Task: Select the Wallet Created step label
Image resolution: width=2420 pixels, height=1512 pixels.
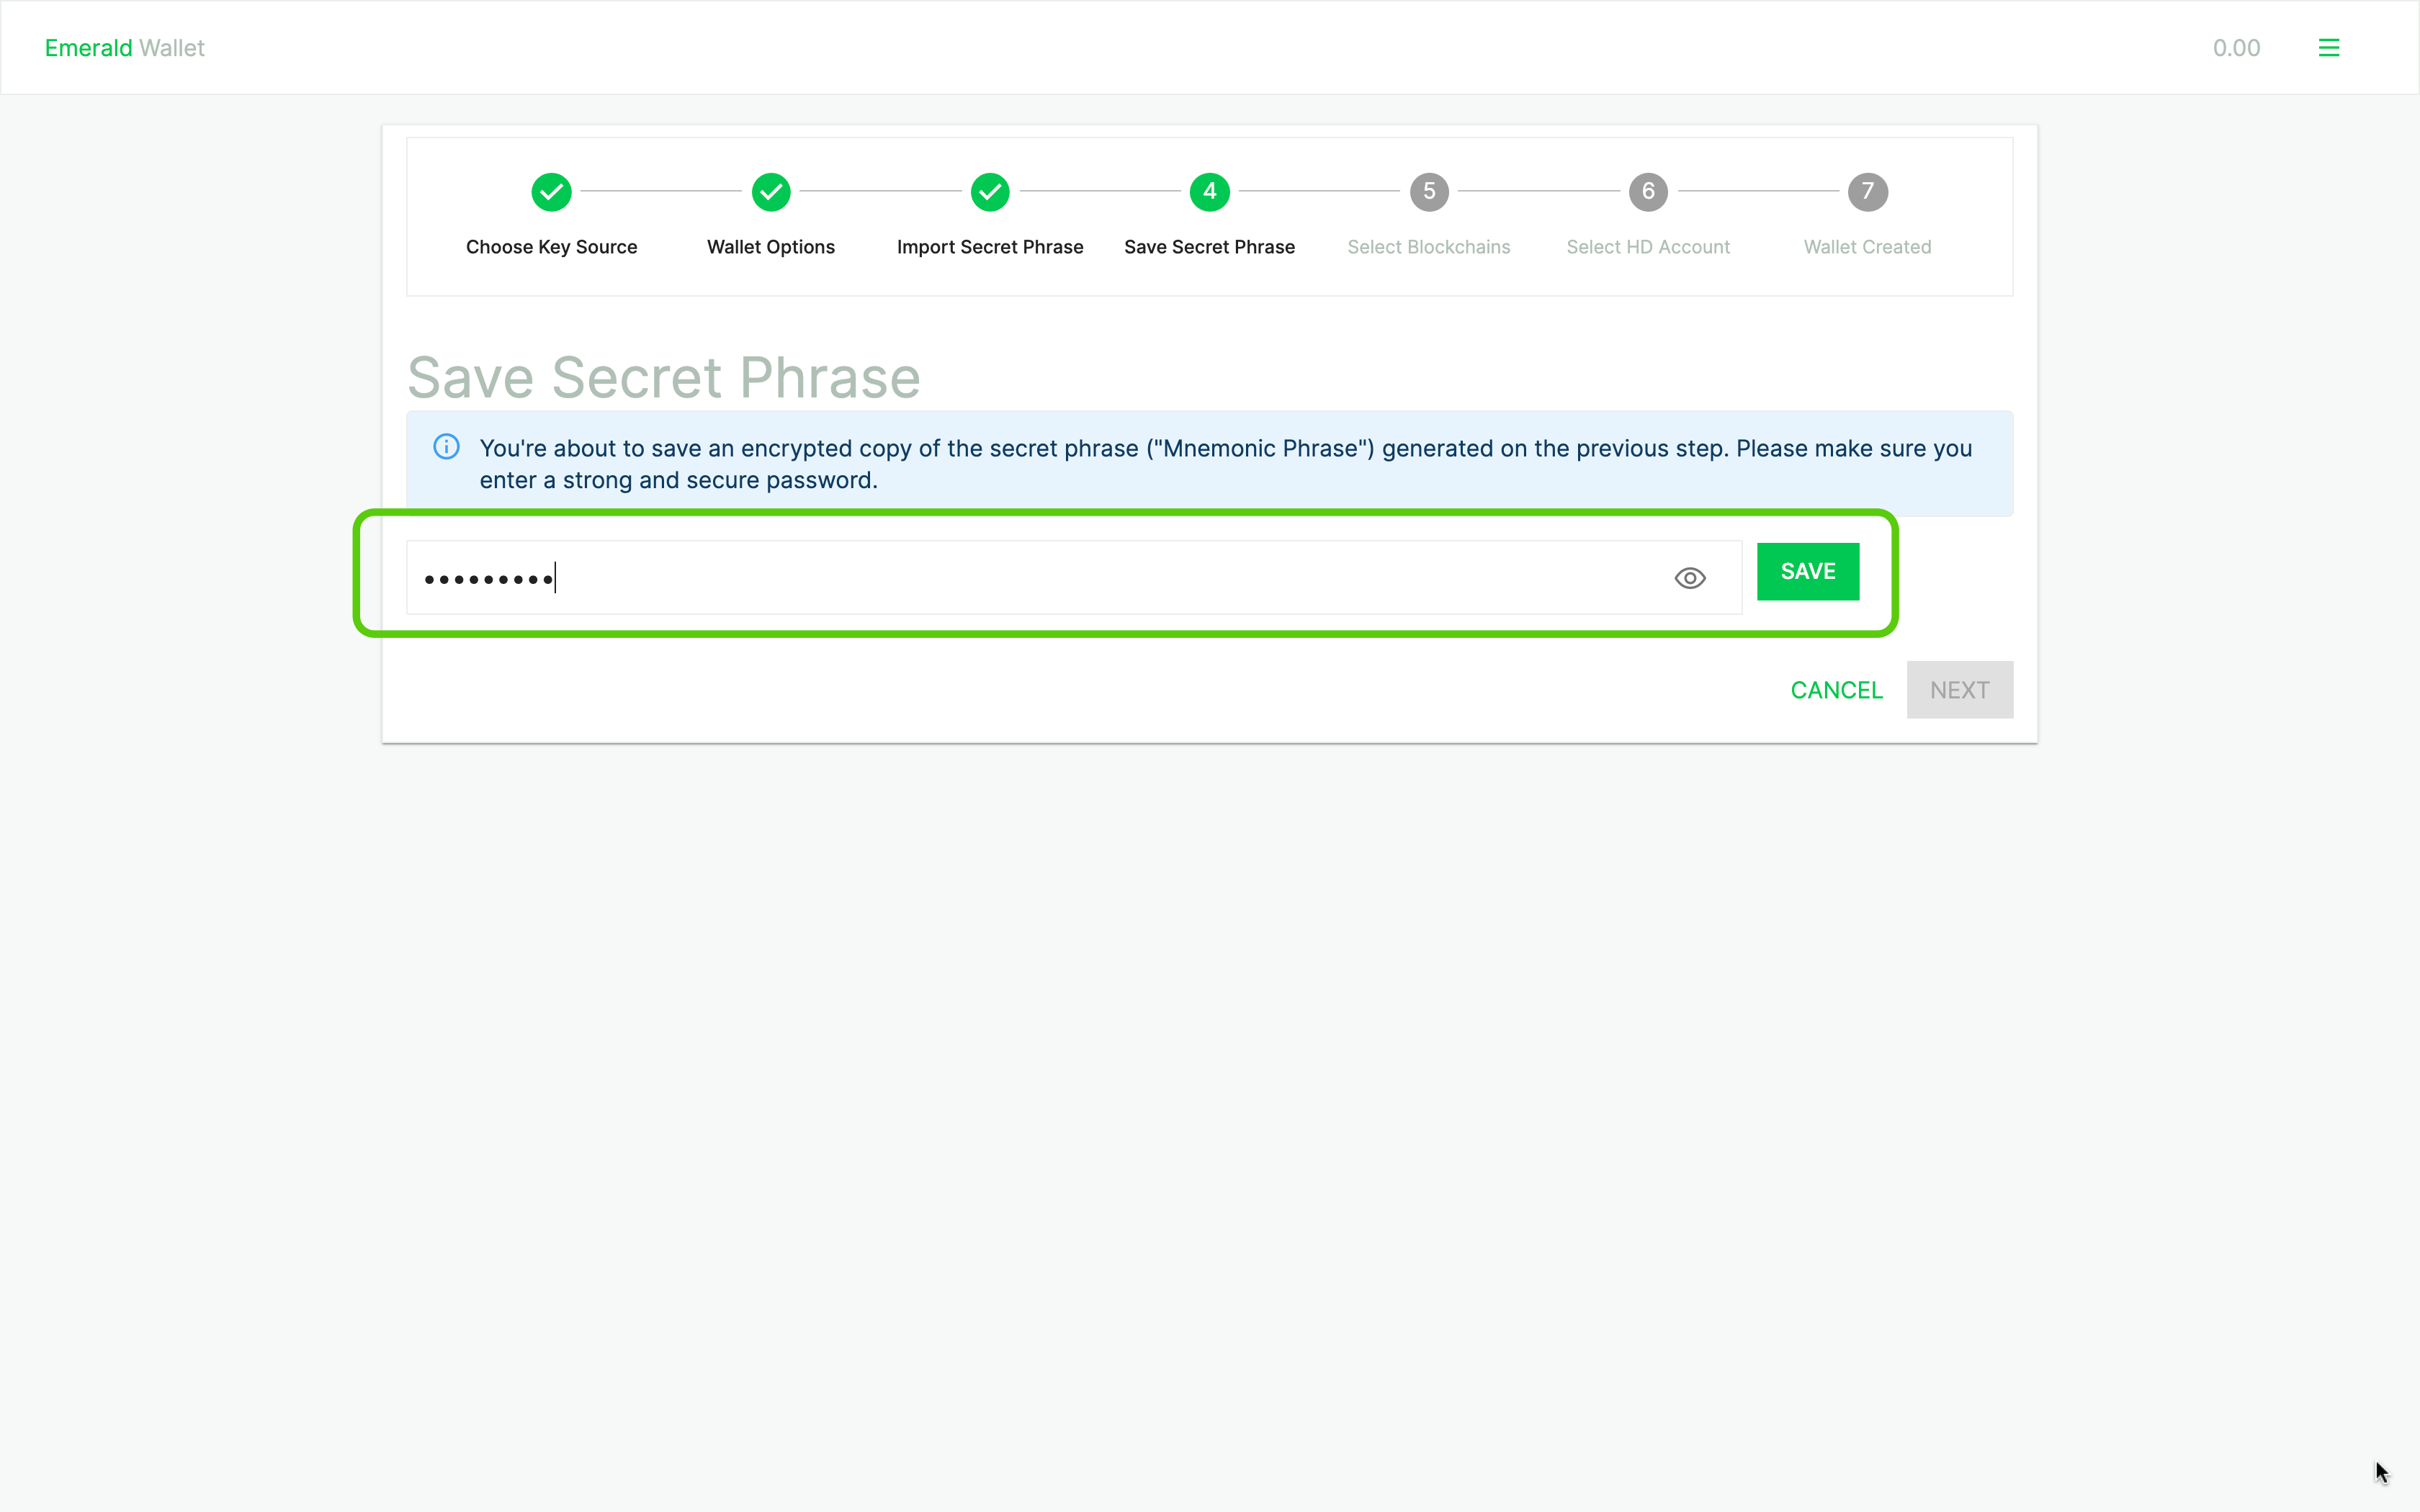Action: [1867, 247]
